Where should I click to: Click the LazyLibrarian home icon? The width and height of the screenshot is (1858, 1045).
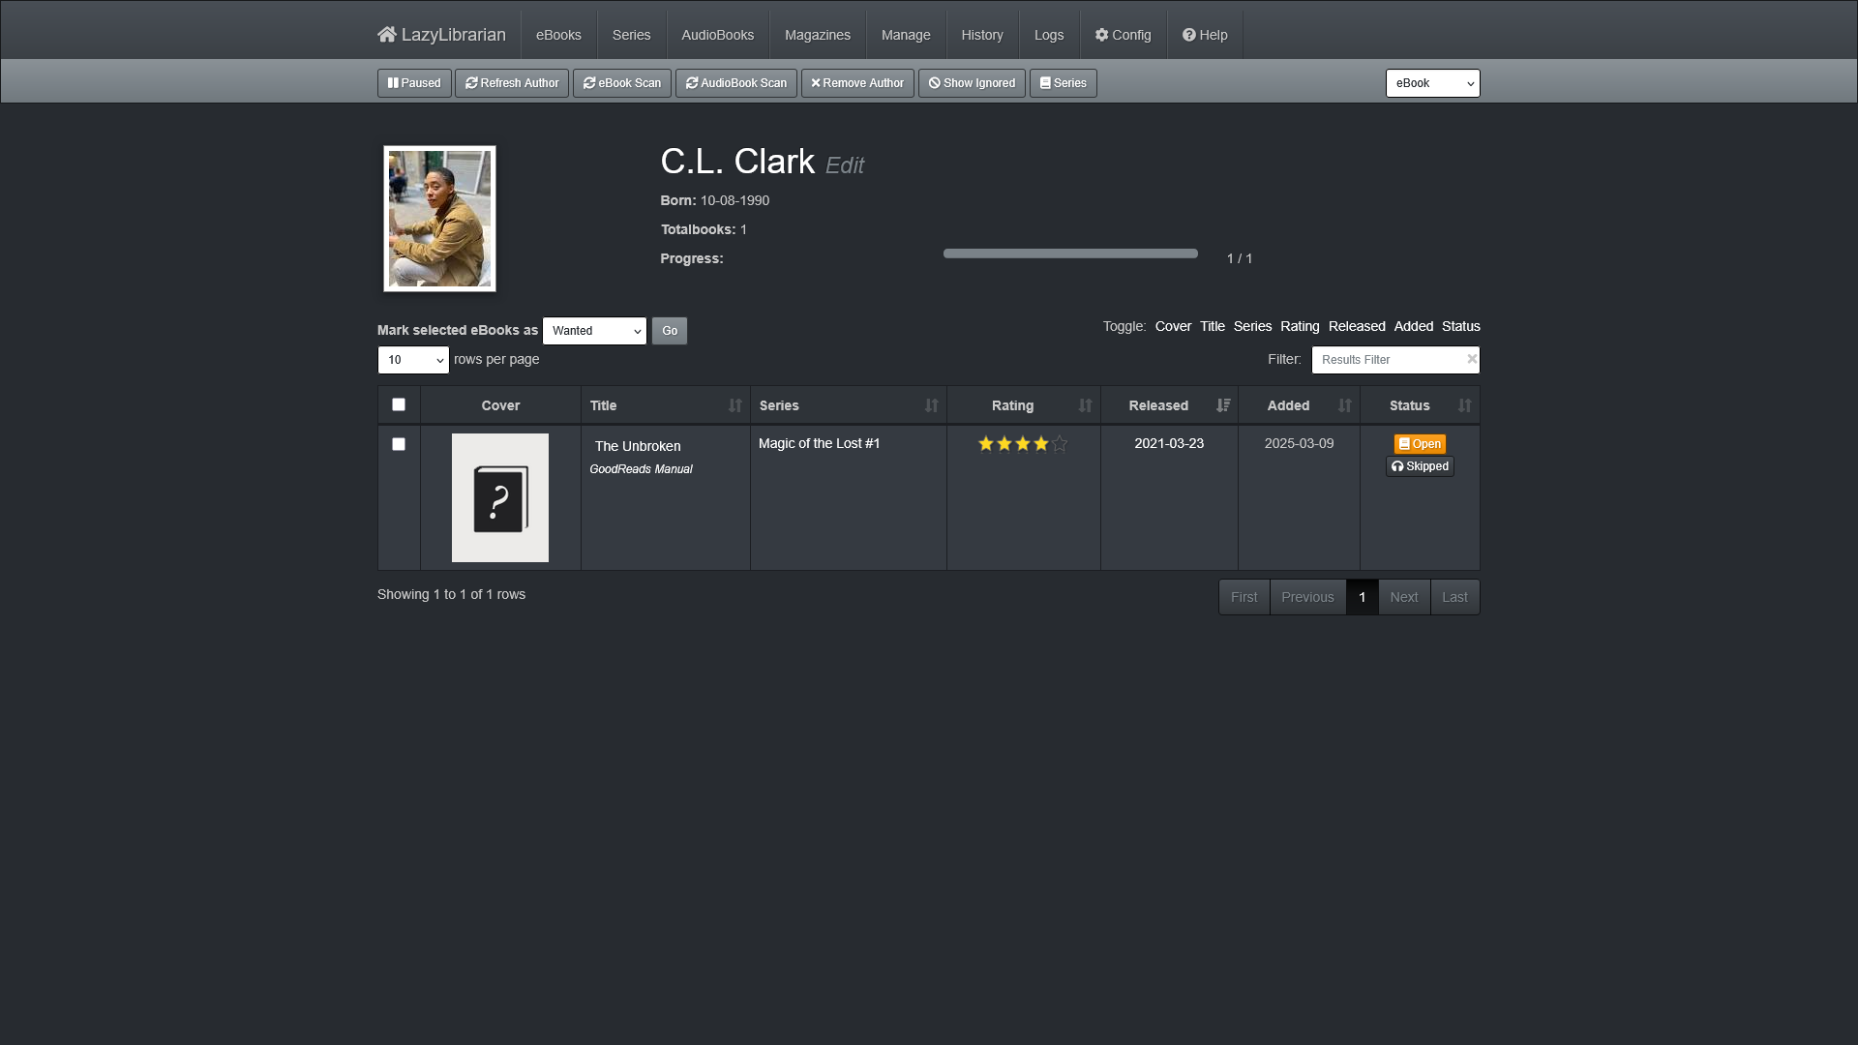coord(387,35)
